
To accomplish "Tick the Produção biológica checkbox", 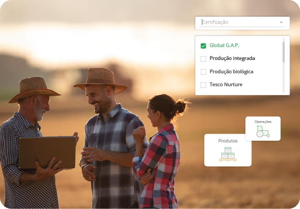I will point(203,72).
